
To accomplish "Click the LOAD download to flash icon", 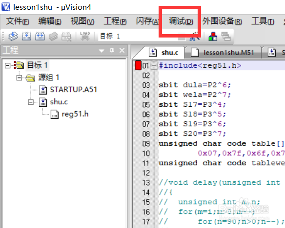I will click(85, 36).
